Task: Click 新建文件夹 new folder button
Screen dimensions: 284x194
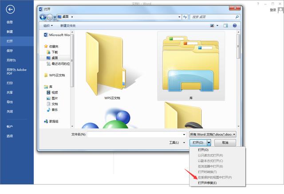Action: [68, 26]
